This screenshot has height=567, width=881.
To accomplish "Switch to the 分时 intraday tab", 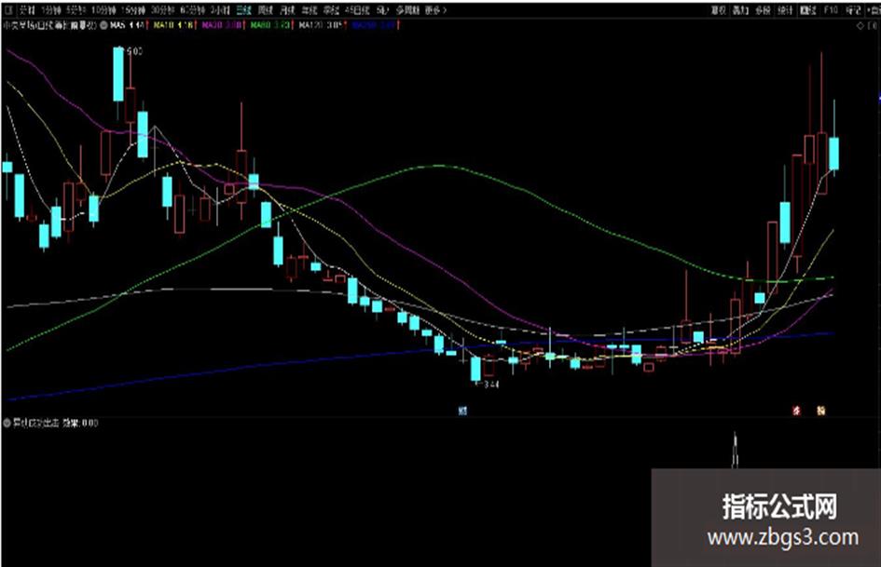I will click(x=27, y=10).
